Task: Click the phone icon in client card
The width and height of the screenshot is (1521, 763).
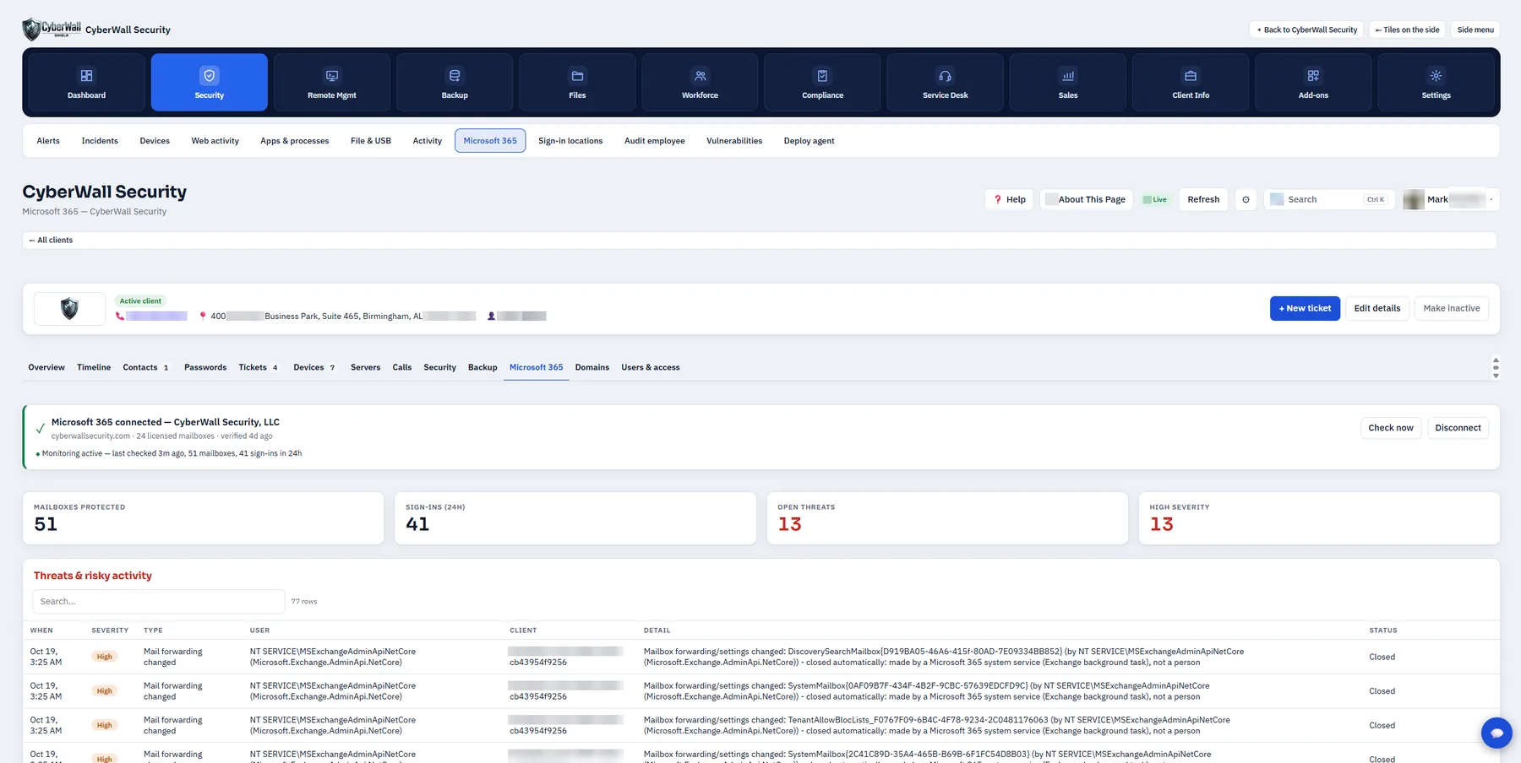Action: (x=120, y=316)
